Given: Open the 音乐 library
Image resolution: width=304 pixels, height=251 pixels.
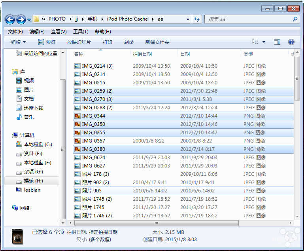Looking at the screenshot, I should point(25,117).
